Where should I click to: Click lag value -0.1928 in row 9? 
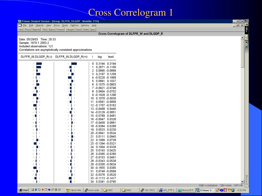click(x=100, y=95)
